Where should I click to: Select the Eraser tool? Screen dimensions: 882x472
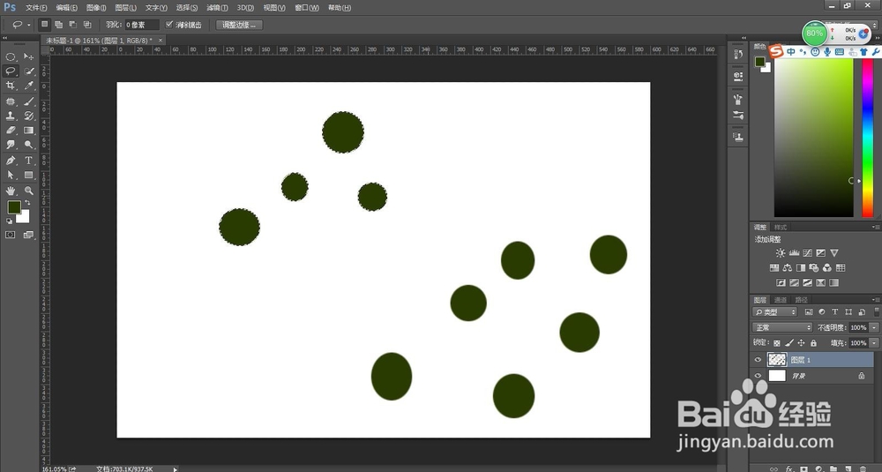(10, 130)
